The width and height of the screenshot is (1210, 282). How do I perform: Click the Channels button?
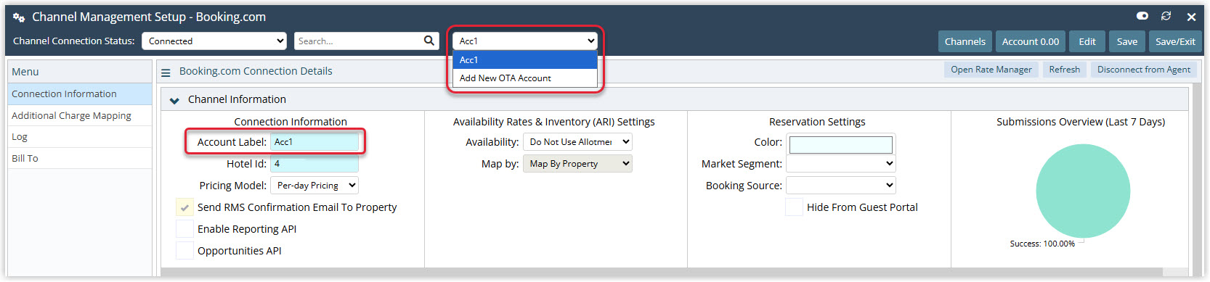coord(965,41)
